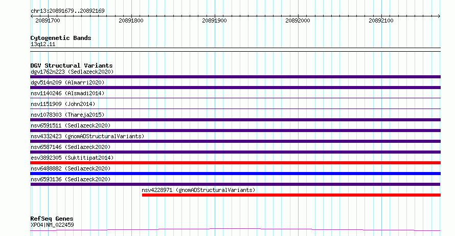Click the purple bar for nsv6587146
Image resolution: width=455 pixels, height=236 pixels.
pyautogui.click(x=235, y=152)
